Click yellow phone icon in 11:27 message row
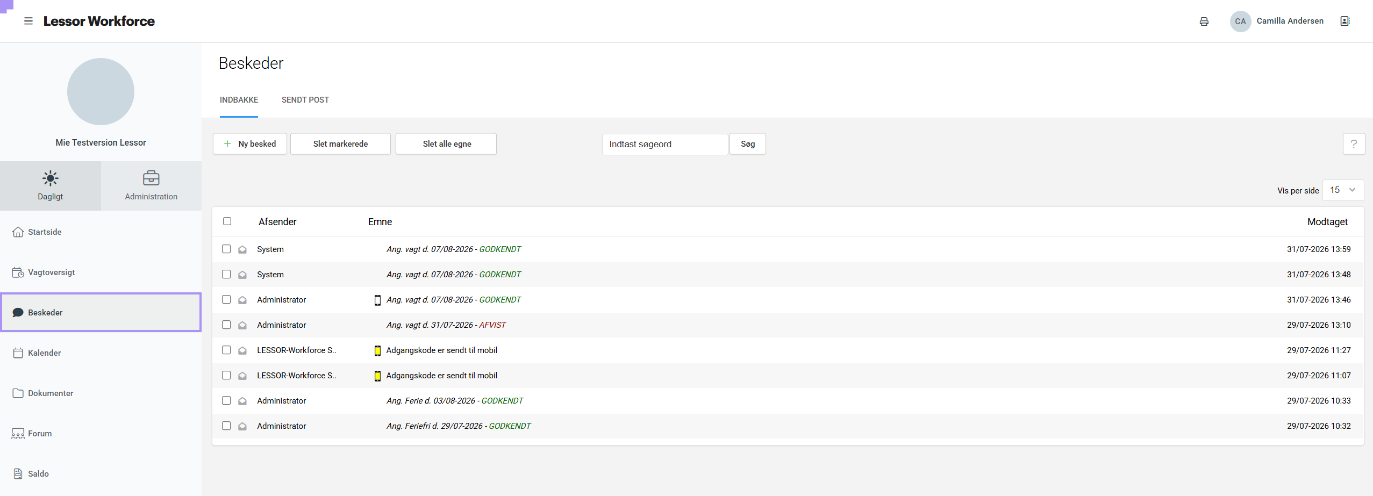 click(x=377, y=350)
